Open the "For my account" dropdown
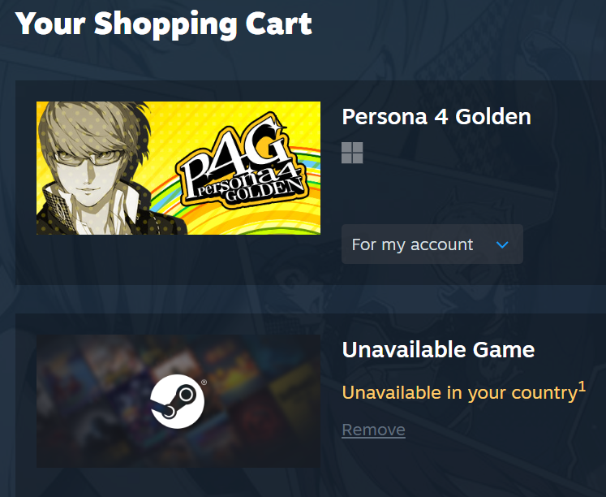 tap(432, 244)
